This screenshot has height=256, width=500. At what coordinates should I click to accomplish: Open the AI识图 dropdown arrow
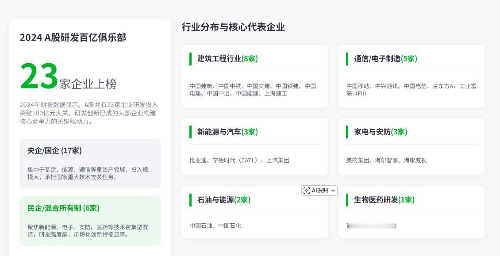(x=333, y=190)
